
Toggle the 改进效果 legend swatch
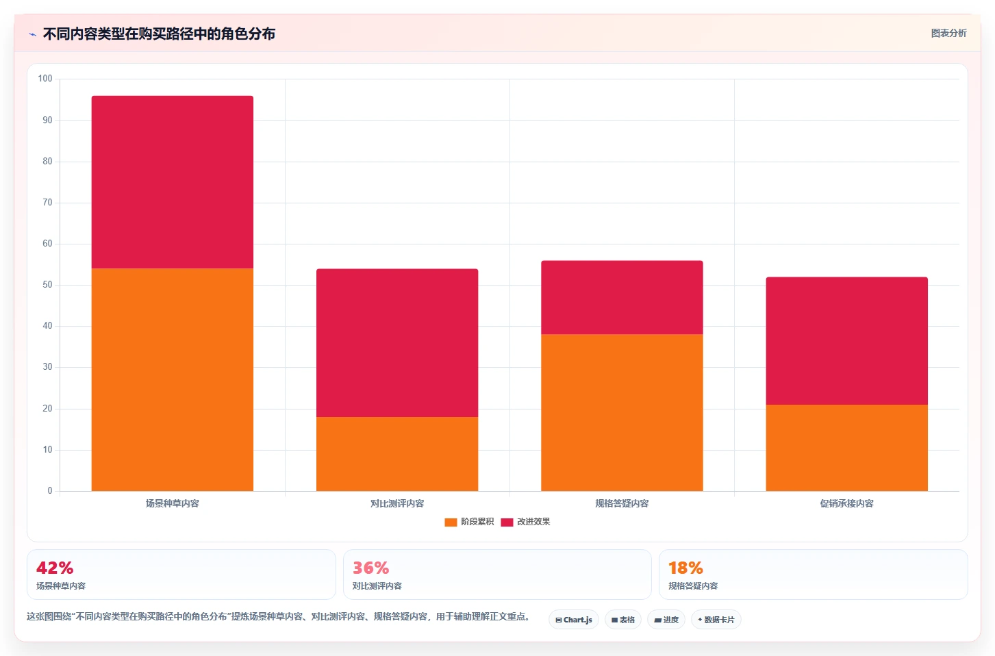coord(507,522)
